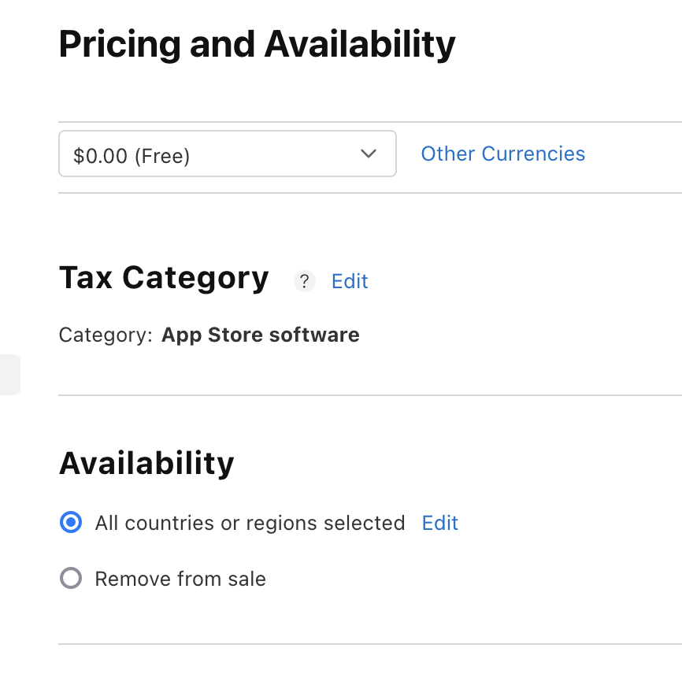Edit the Availability countries or regions
682x674 pixels.
pyautogui.click(x=439, y=523)
